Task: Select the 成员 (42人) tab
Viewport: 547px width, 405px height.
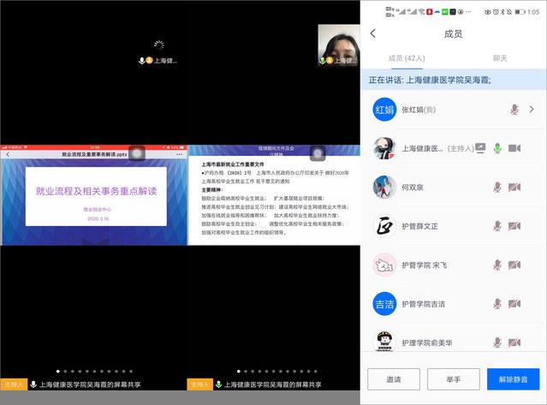Action: (x=407, y=58)
